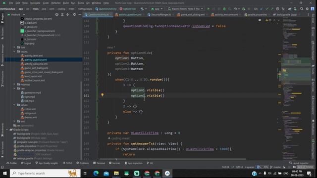Screen dimensions: 317x178
Task: Click the Sync Gradle elephant icon
Action: pos(290,9)
